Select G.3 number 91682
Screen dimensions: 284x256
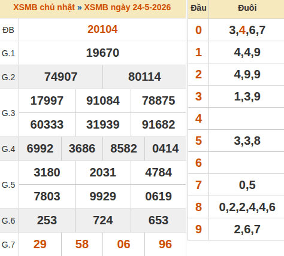[158, 124]
